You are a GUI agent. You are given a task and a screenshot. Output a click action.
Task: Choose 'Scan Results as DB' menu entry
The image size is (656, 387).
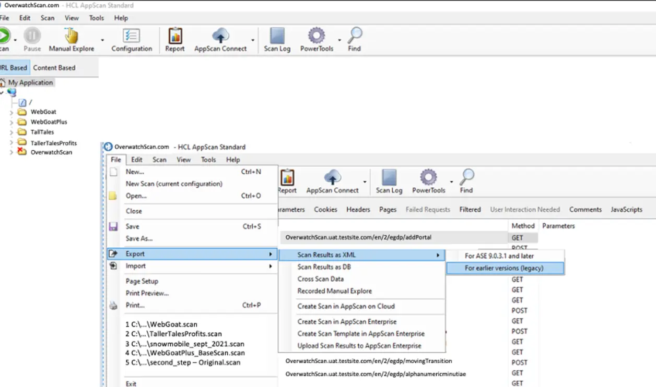[323, 267]
